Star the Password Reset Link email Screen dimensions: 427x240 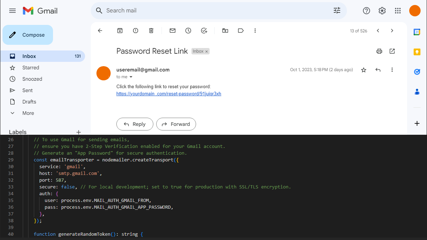click(364, 70)
